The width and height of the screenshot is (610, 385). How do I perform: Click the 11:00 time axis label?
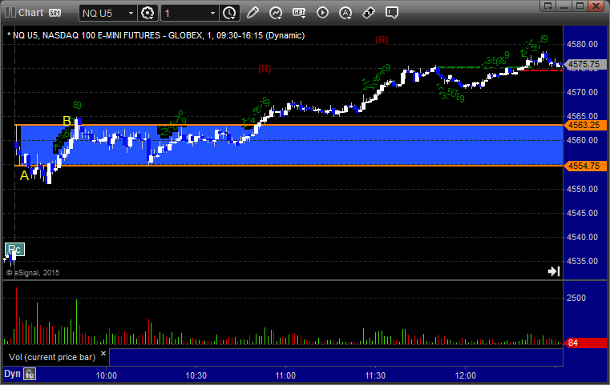tap(285, 375)
